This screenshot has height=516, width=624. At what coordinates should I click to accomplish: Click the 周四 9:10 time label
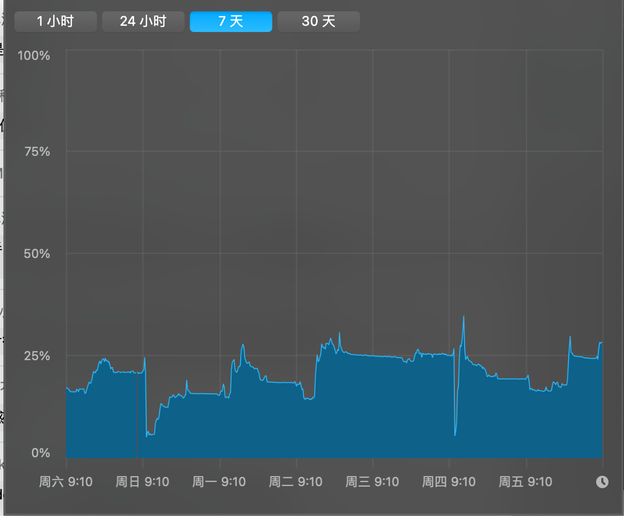[x=449, y=482]
